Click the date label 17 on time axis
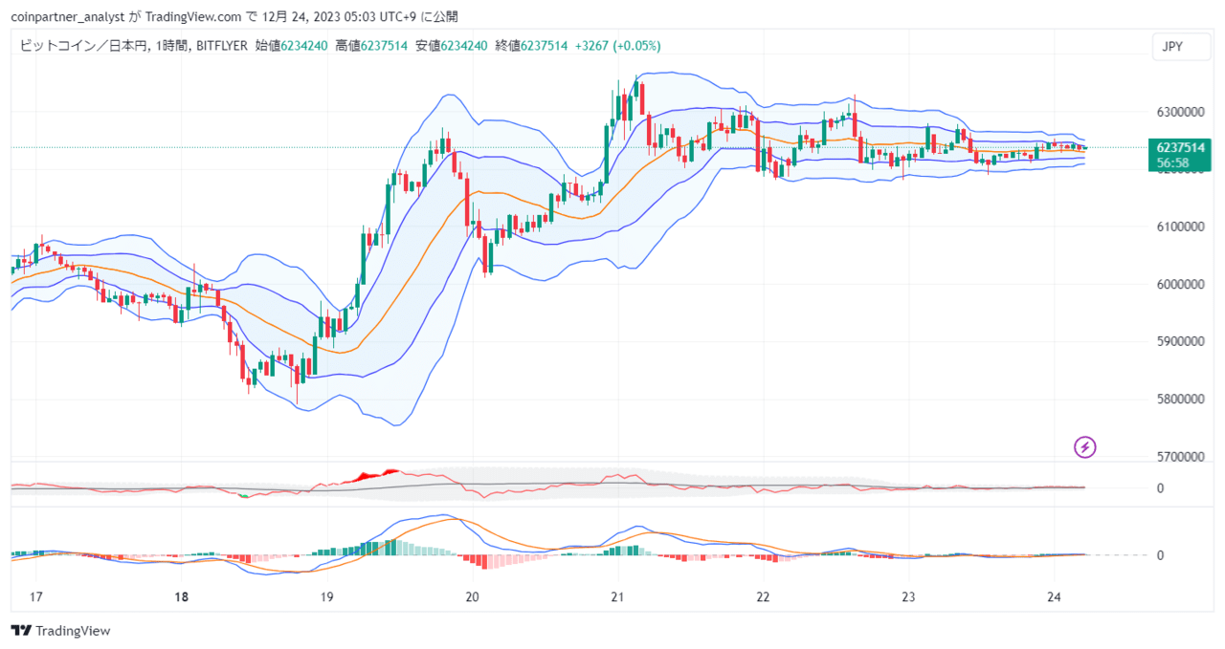 36,597
